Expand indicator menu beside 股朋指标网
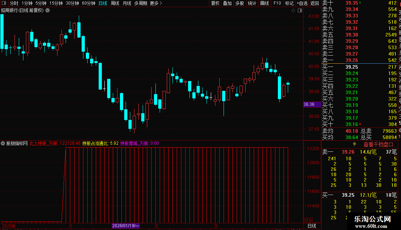 point(3,143)
